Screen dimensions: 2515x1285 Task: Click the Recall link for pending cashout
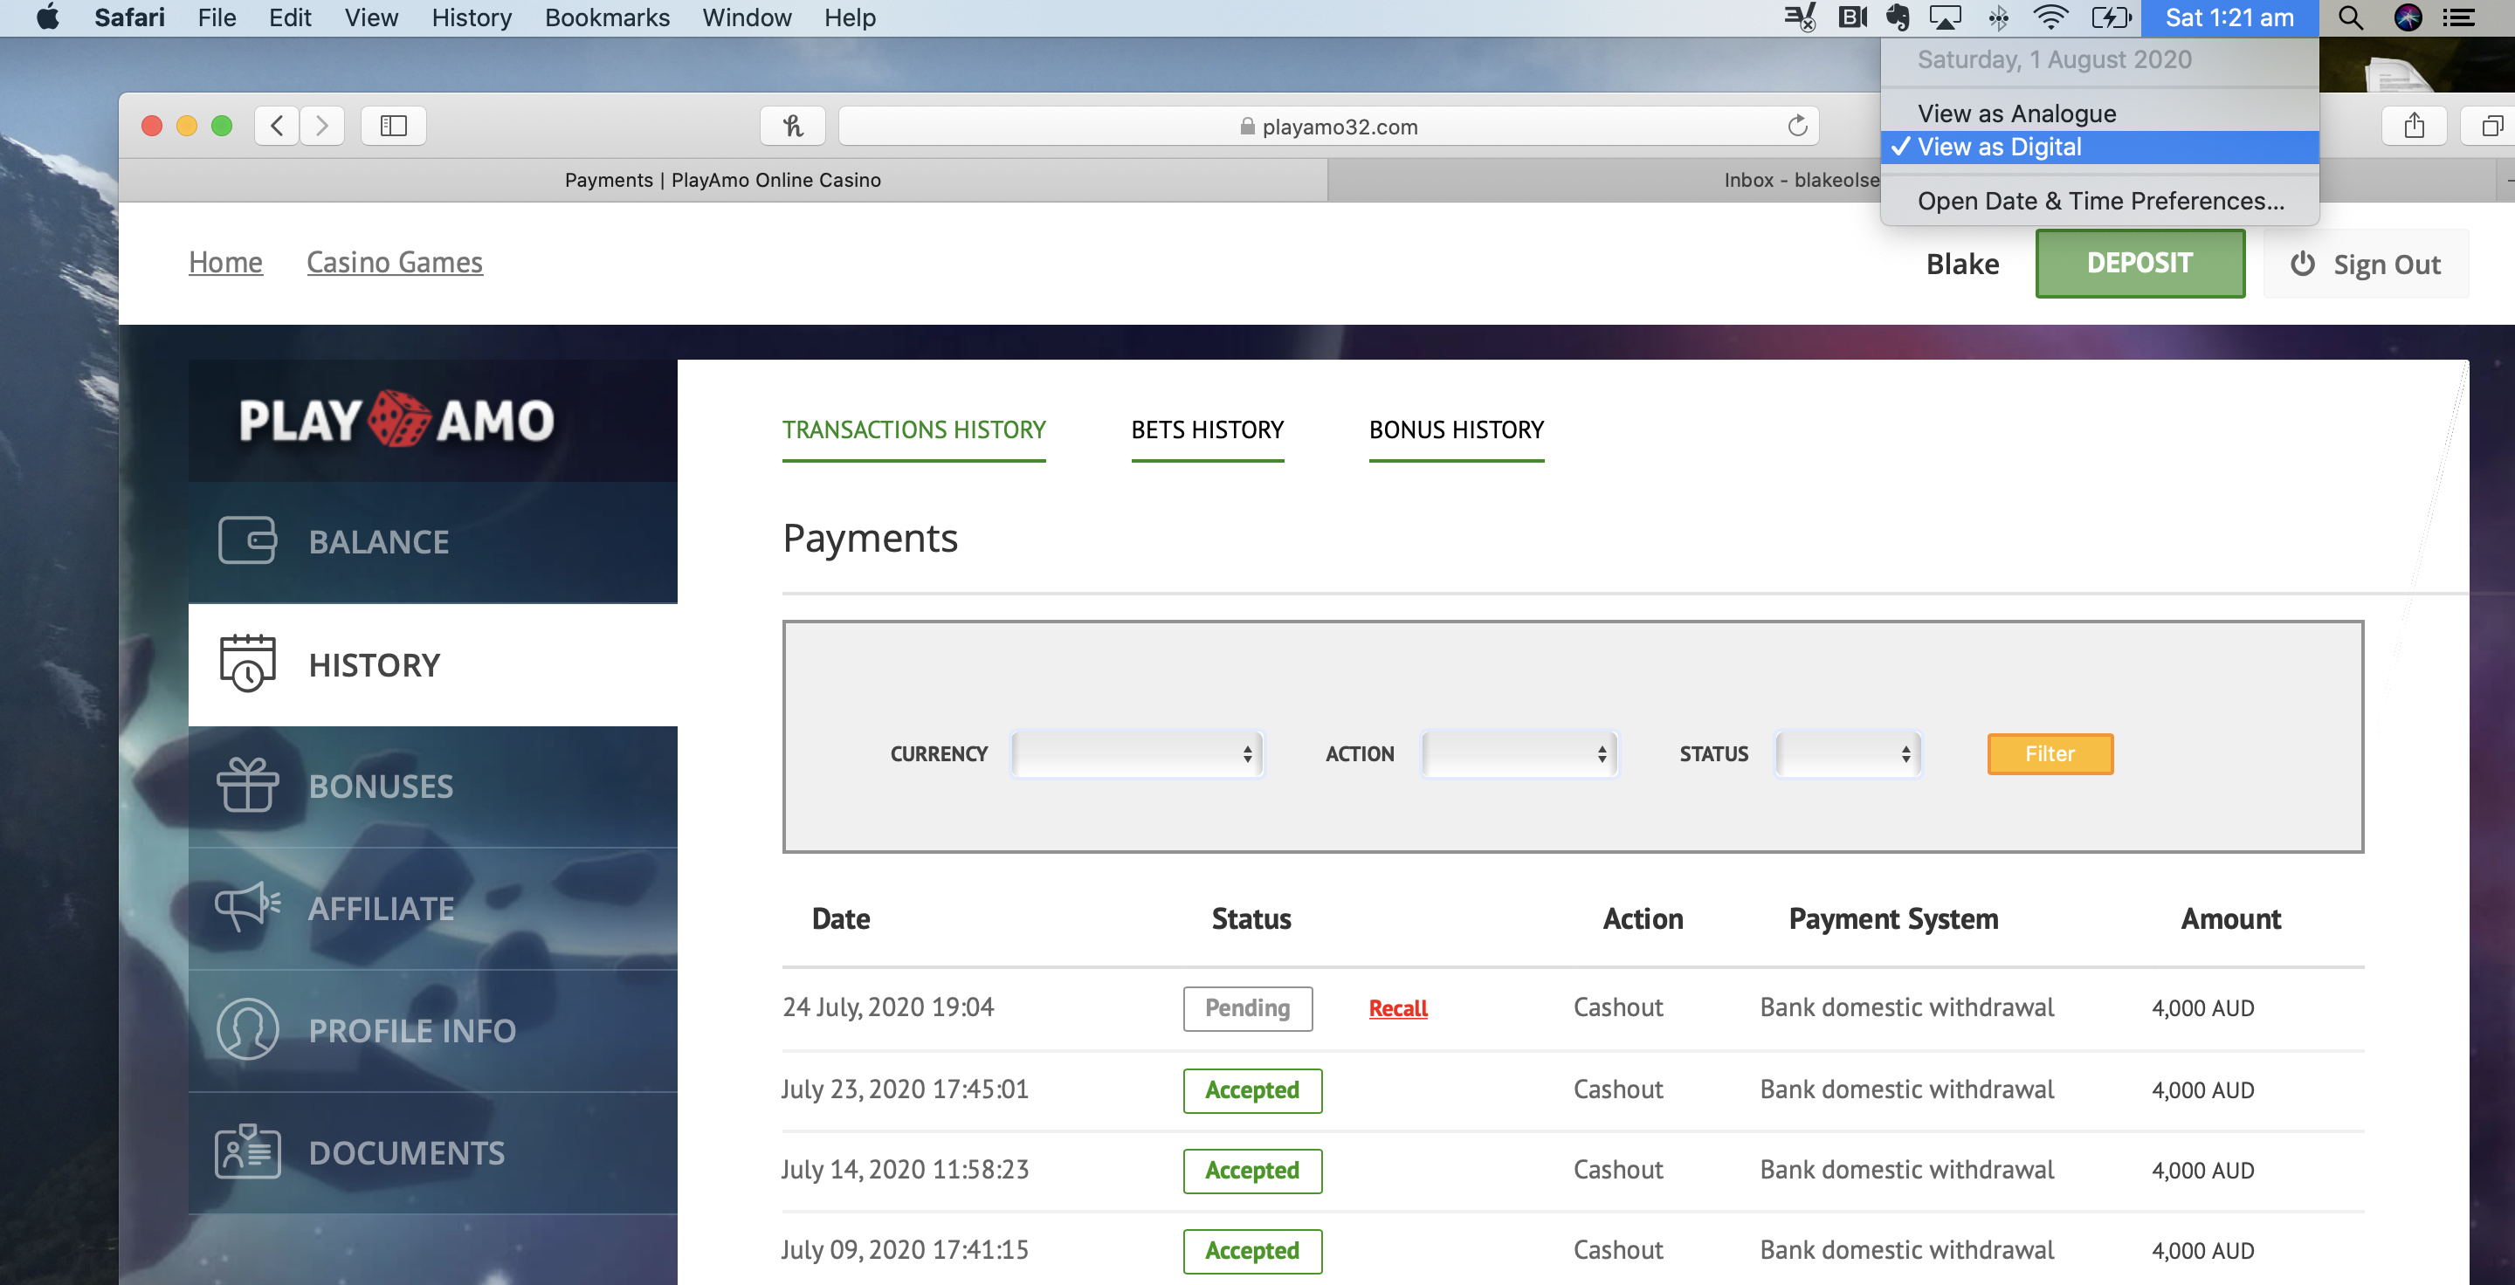click(1397, 1008)
